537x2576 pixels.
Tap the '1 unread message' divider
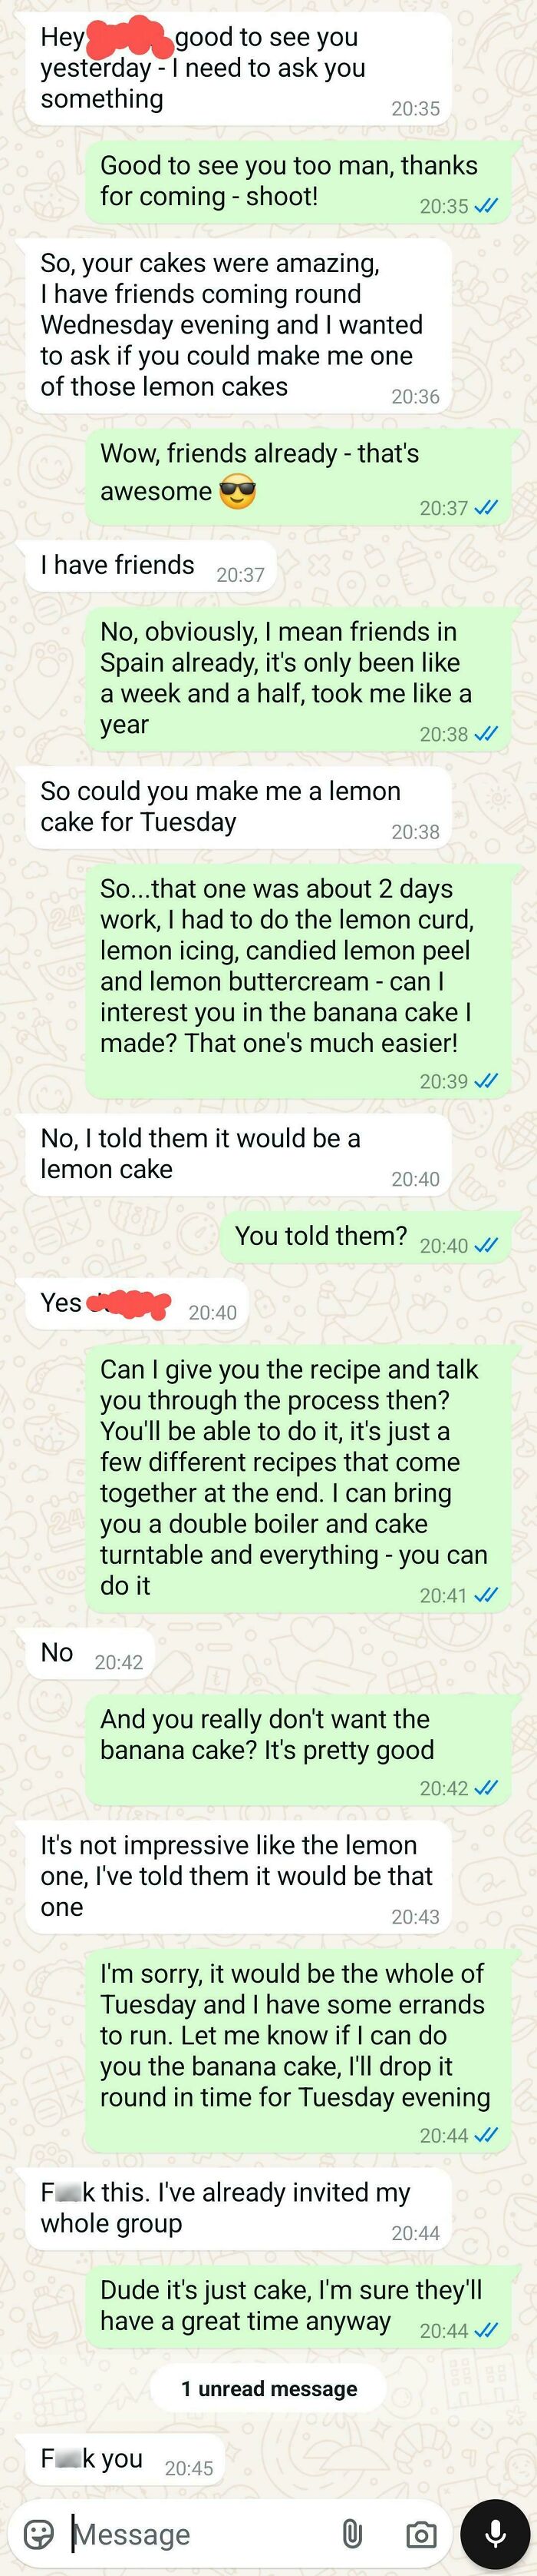[x=268, y=2389]
